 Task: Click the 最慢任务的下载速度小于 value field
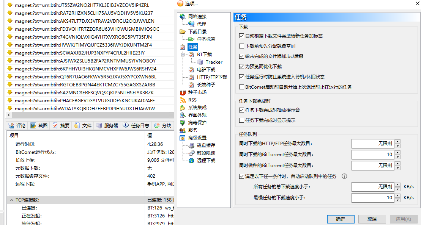click(x=373, y=198)
